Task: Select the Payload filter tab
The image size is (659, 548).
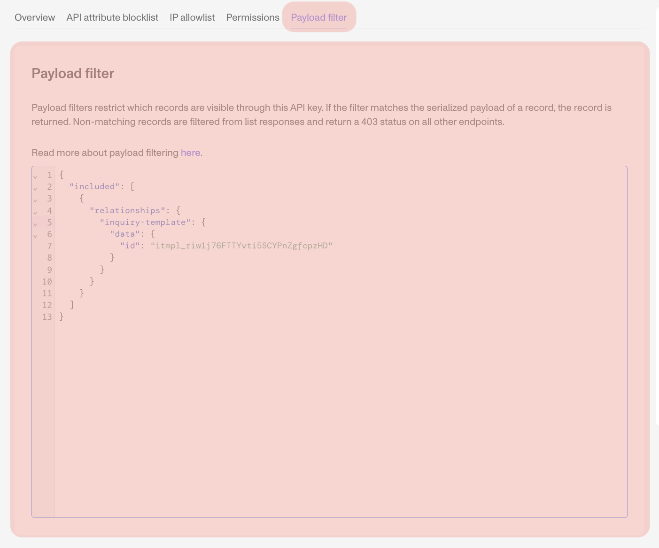Action: pyautogui.click(x=318, y=17)
